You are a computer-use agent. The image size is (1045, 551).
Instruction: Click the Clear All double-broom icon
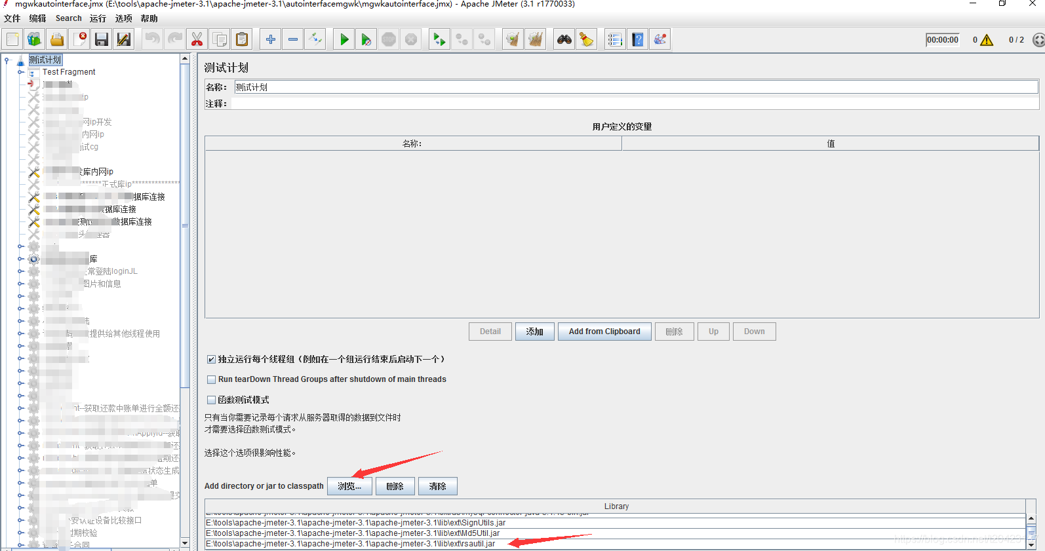tap(536, 39)
